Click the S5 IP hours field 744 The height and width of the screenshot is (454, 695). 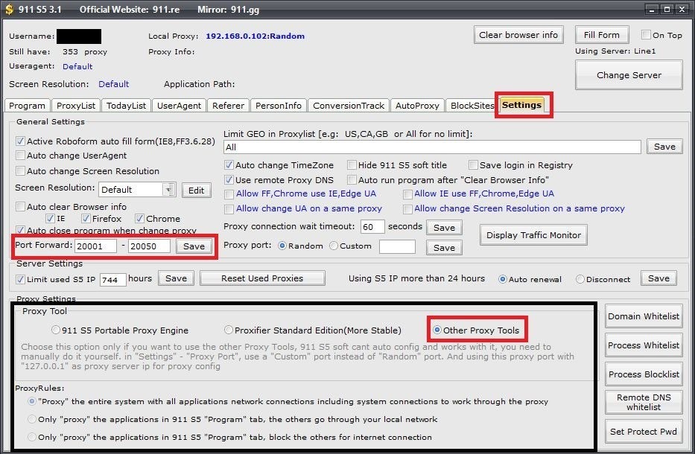112,280
